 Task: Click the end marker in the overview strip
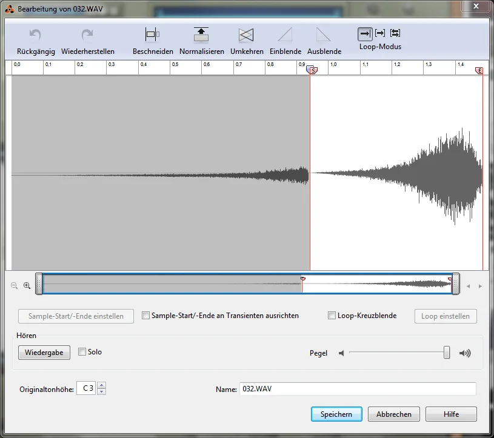click(x=450, y=279)
